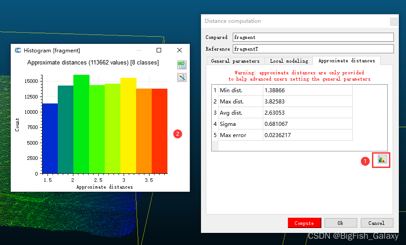This screenshot has height=245, width=406.
Task: Click the Reference field showing fragmentT
Action: pos(313,49)
